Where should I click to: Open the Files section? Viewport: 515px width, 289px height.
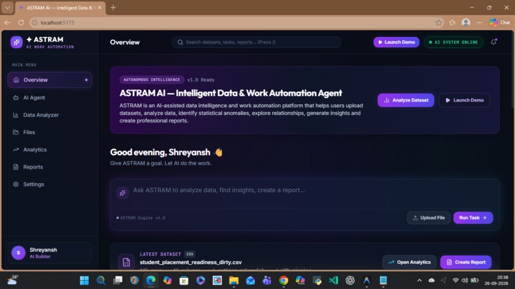coord(50,132)
